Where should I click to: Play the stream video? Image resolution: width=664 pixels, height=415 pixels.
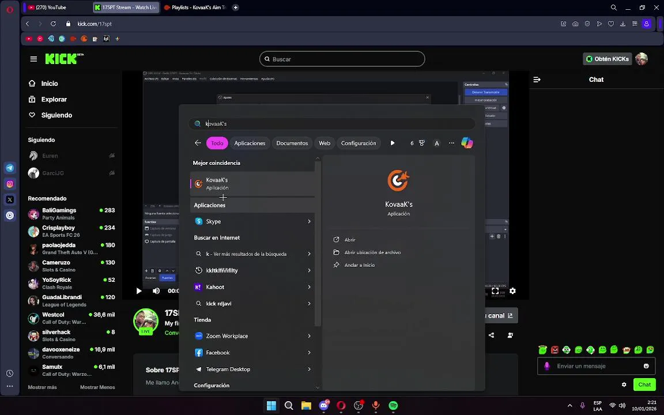pyautogui.click(x=139, y=291)
